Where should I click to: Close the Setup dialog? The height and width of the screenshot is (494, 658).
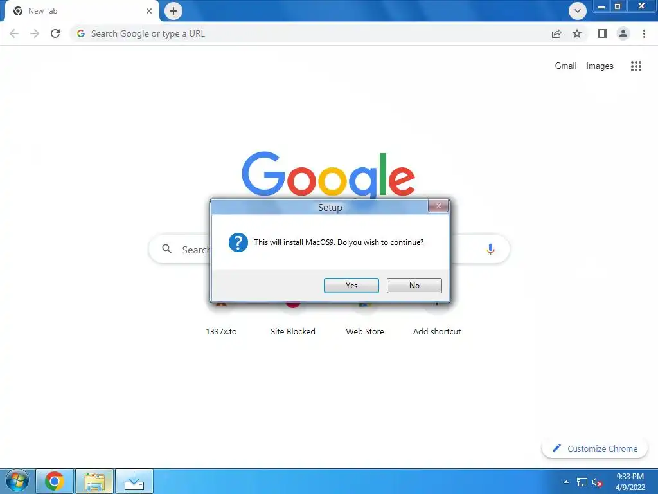(x=438, y=206)
